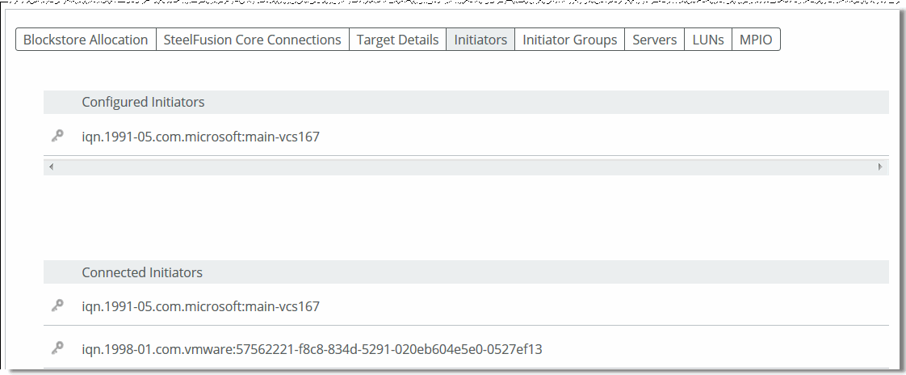Screen dimensions: 906x375
Task: View the LUNs tab
Action: pyautogui.click(x=708, y=40)
